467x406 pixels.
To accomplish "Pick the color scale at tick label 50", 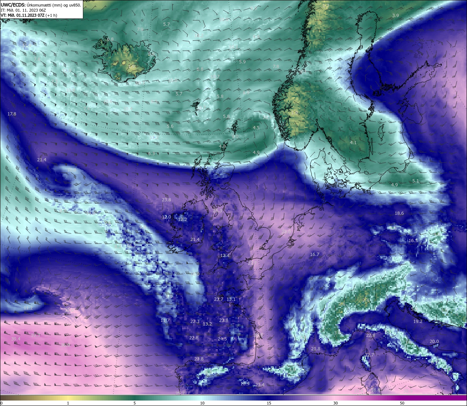I will point(402,403).
